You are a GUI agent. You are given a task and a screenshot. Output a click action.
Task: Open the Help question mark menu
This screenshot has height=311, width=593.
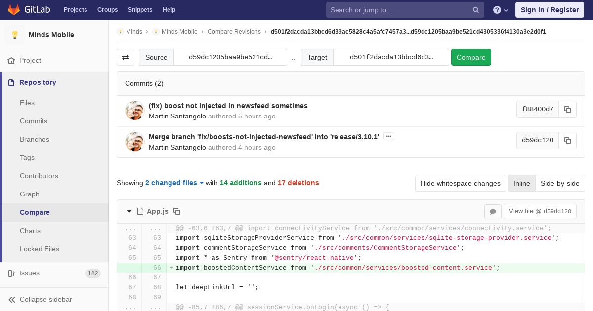501,10
